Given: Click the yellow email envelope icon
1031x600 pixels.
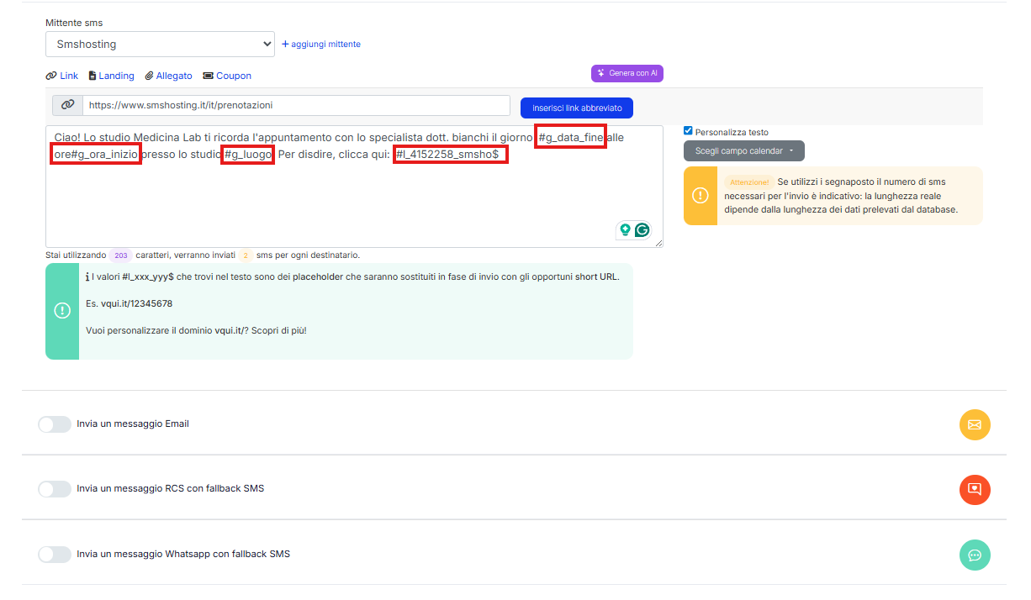Looking at the screenshot, I should click(x=975, y=424).
